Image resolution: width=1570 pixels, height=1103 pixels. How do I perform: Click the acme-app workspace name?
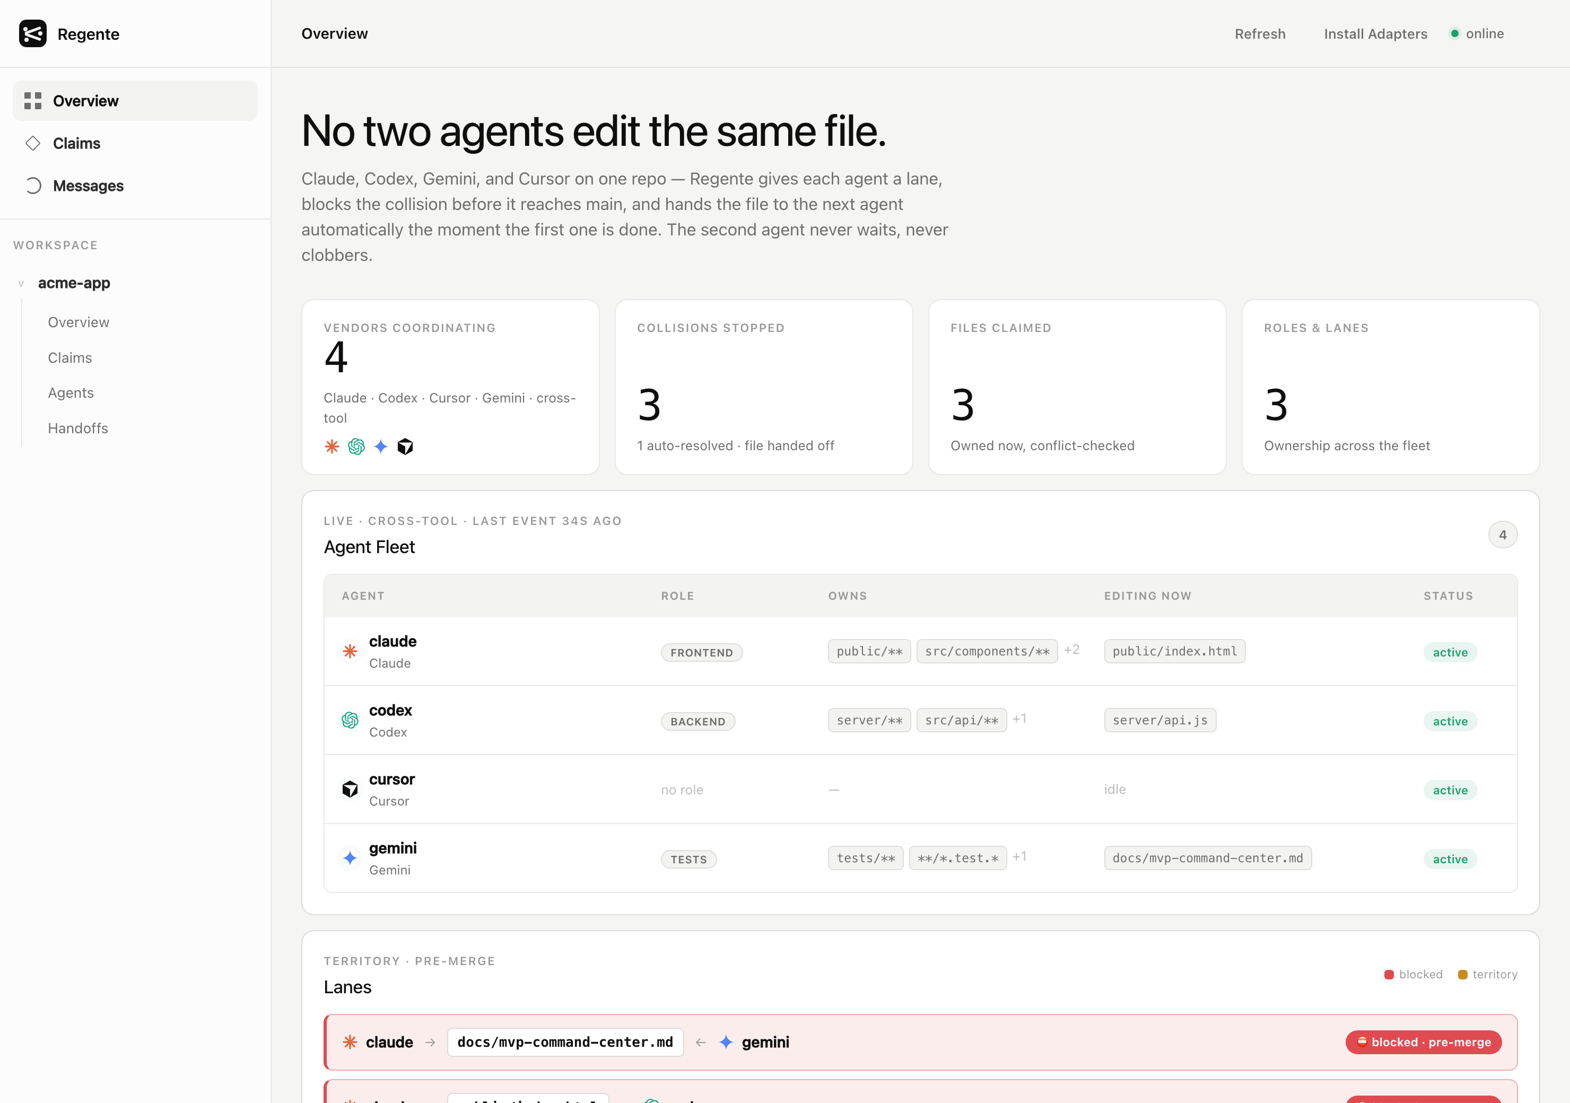tap(74, 283)
